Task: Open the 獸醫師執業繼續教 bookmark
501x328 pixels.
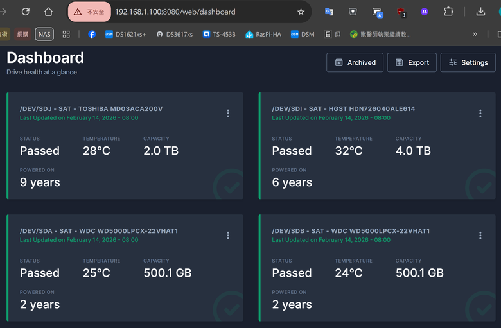Action: (380, 34)
